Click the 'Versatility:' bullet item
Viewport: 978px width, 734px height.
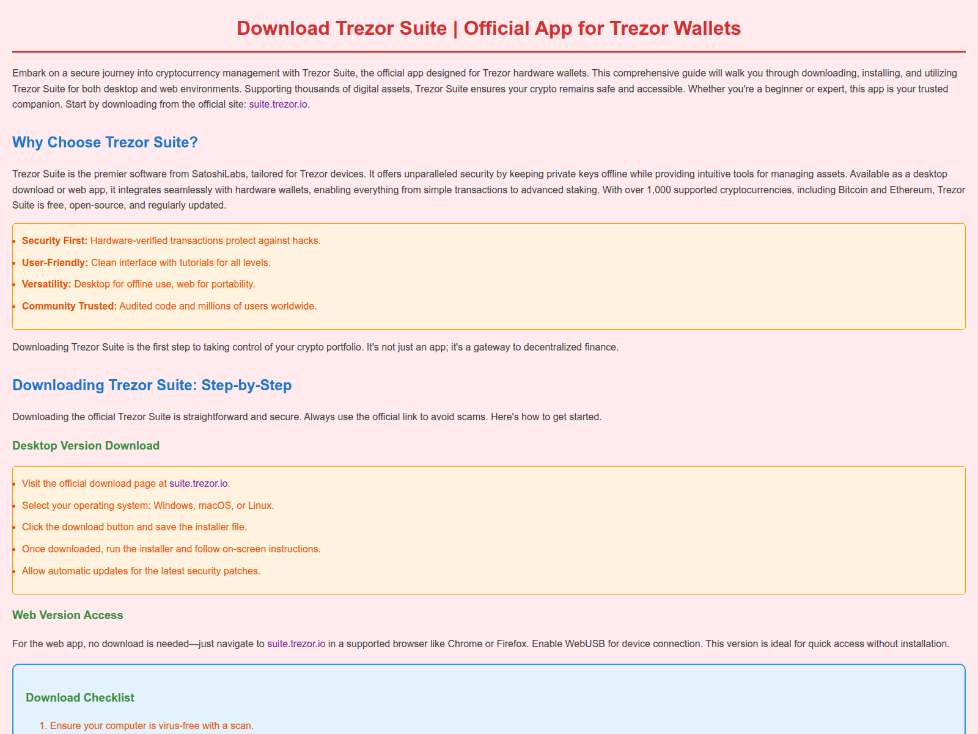(139, 284)
